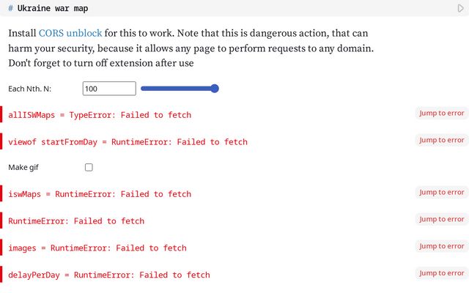This screenshot has width=469, height=293.
Task: Enable the Make gif checkbox
Action: (89, 167)
